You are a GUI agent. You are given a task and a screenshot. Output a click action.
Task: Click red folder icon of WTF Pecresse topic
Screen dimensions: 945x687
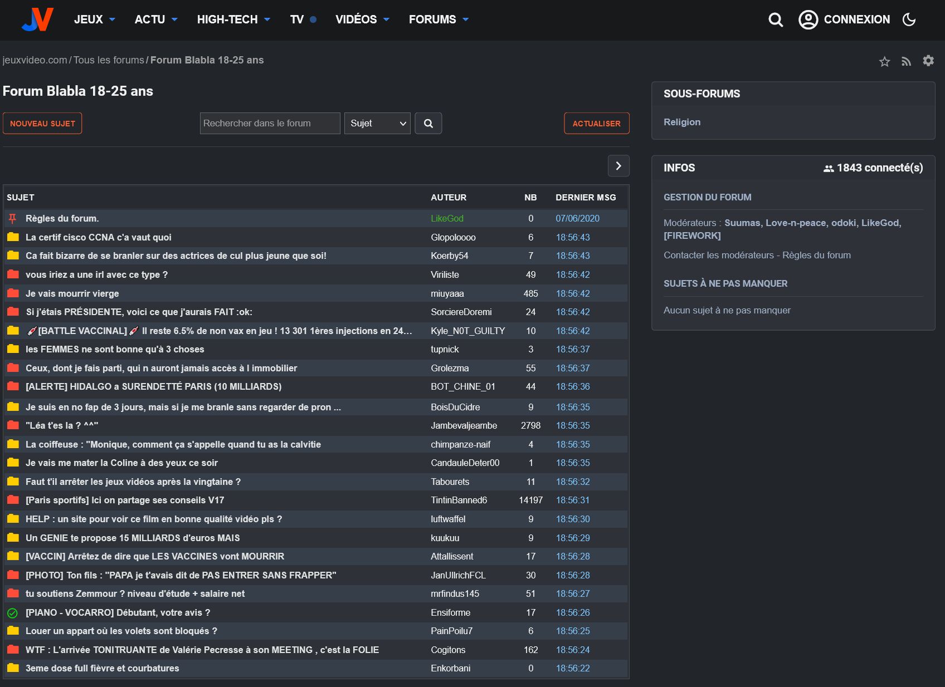point(13,650)
